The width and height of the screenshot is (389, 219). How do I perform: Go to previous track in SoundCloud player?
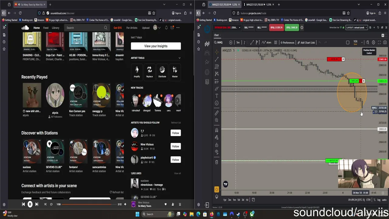tap(23, 204)
